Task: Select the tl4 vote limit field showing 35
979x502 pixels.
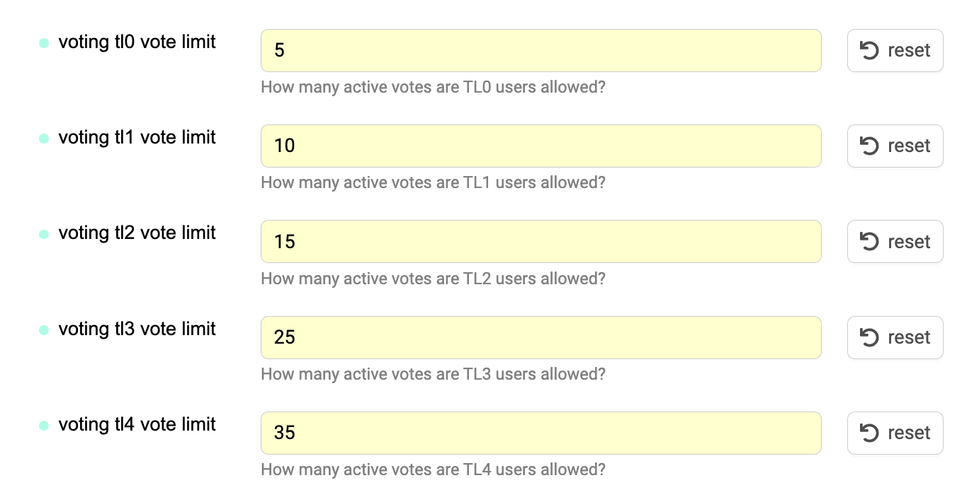Action: (541, 433)
